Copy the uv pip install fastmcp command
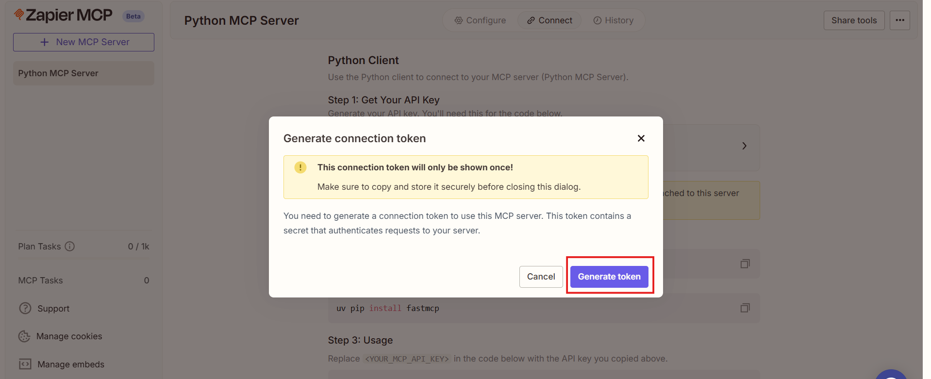This screenshot has width=931, height=379. pyautogui.click(x=745, y=308)
